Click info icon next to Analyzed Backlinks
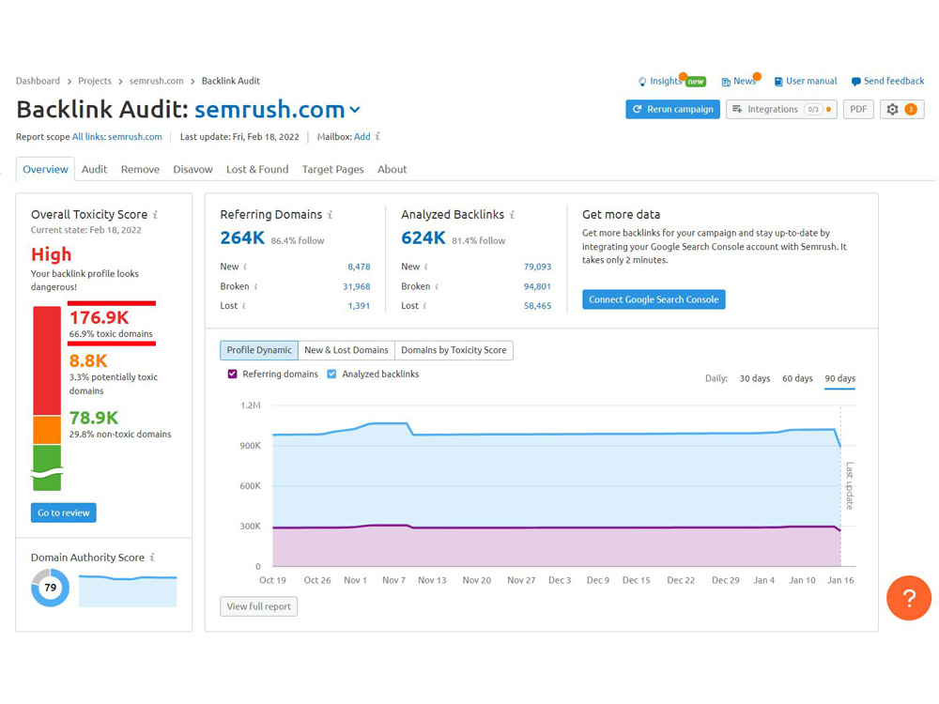 512,214
